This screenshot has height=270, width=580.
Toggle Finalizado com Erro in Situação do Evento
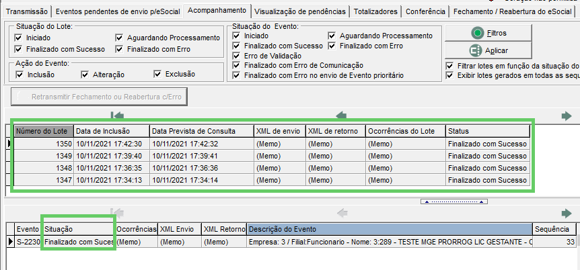click(x=332, y=46)
